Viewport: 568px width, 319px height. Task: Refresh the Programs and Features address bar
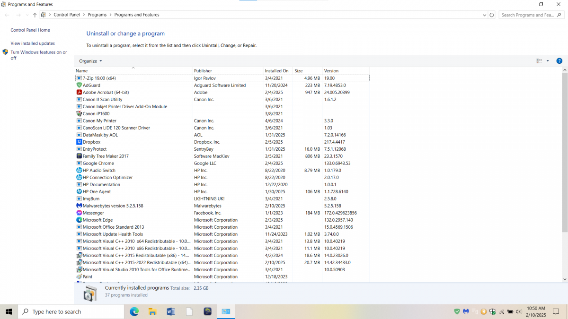(491, 15)
